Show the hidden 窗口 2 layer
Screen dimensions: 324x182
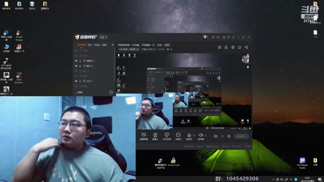(76, 71)
